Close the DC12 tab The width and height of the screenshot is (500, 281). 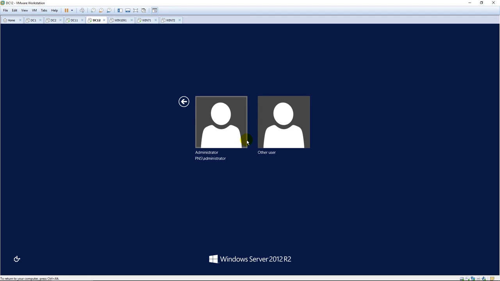coord(104,20)
